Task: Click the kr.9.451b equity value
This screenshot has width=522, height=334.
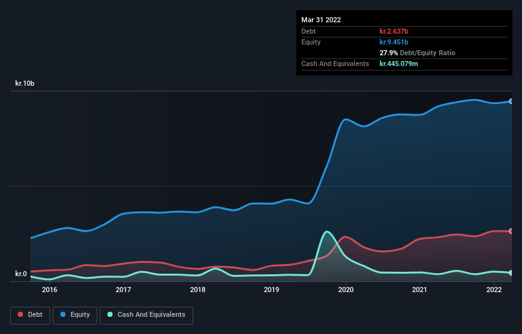Action: click(x=394, y=42)
